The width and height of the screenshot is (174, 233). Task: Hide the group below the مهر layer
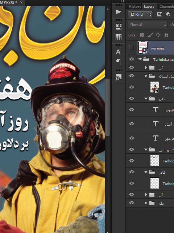click(x=132, y=149)
